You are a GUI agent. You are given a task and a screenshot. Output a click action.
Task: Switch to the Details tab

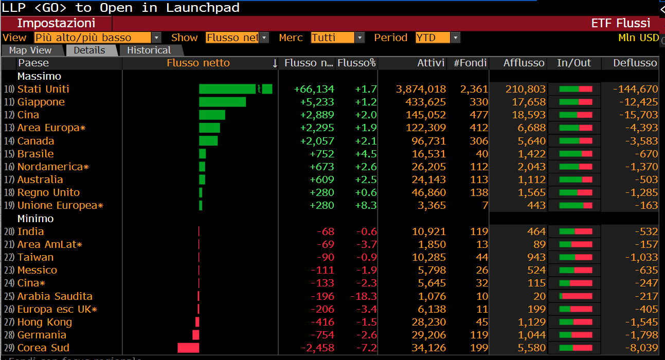coord(89,50)
